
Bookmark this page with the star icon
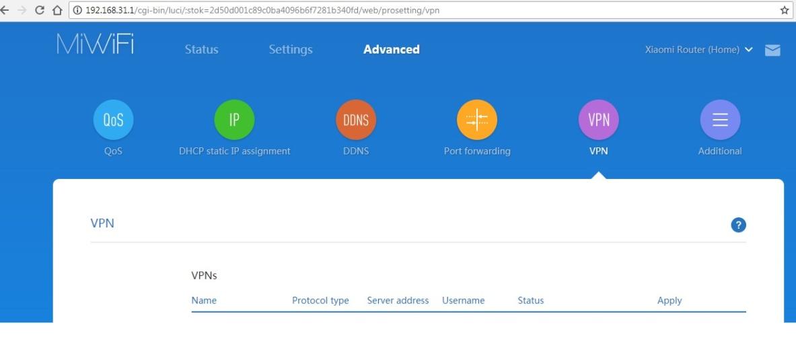point(784,10)
